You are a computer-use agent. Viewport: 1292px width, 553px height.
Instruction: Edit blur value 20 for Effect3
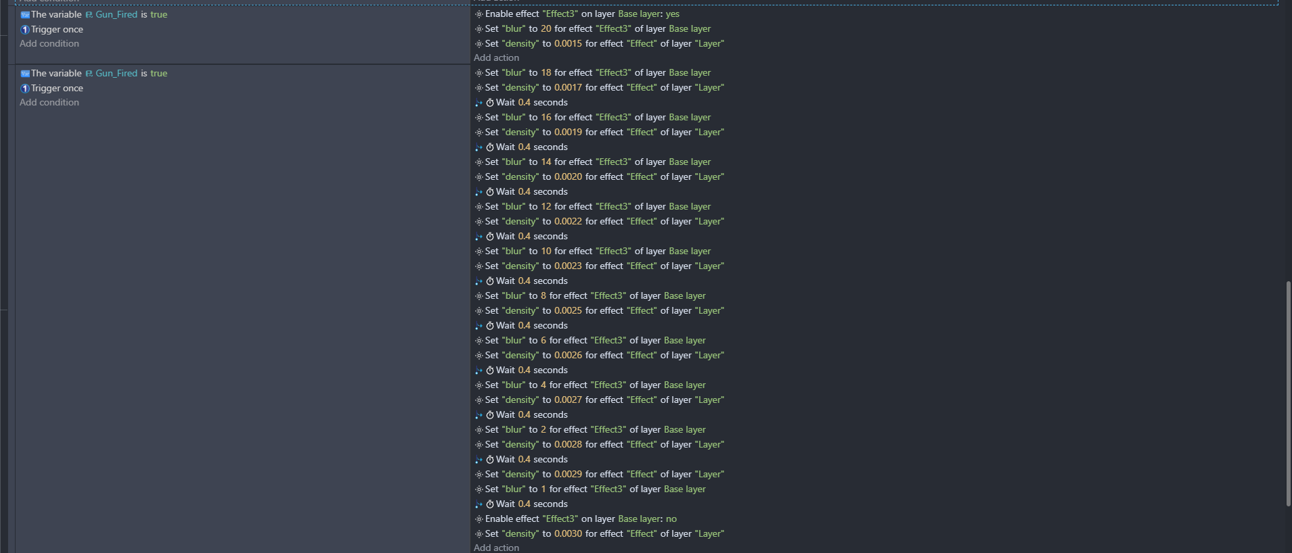tap(546, 29)
